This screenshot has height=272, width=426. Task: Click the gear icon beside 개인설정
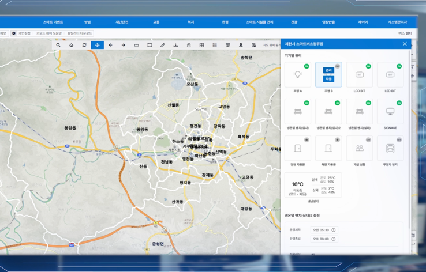pyautogui.click(x=14, y=33)
